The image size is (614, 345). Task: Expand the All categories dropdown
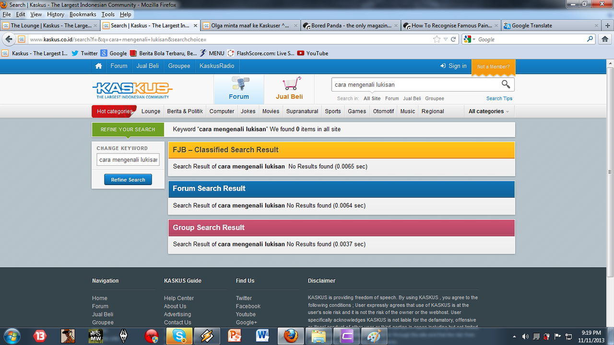(x=489, y=111)
